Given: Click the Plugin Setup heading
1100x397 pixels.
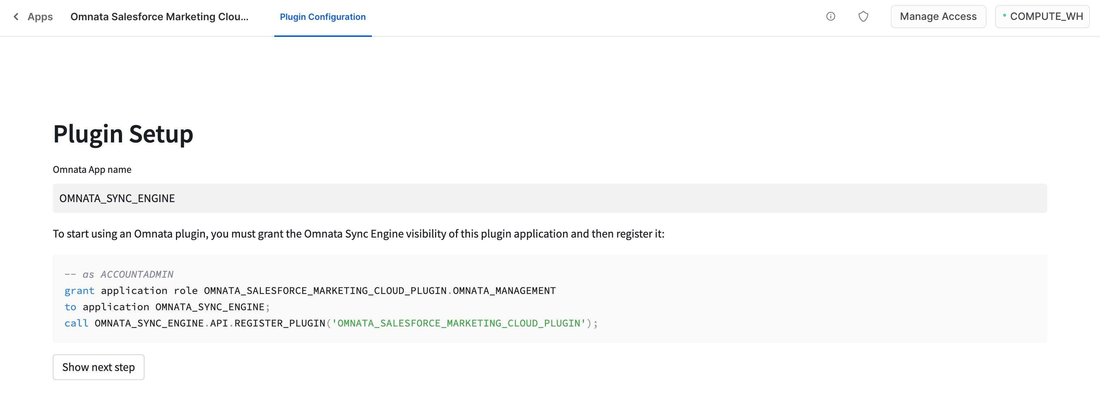Looking at the screenshot, I should 123,134.
